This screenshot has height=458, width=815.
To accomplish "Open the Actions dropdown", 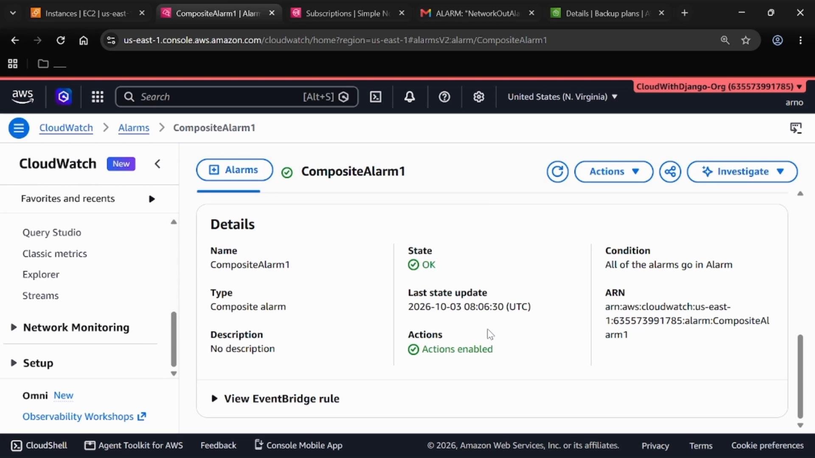I will pos(614,171).
